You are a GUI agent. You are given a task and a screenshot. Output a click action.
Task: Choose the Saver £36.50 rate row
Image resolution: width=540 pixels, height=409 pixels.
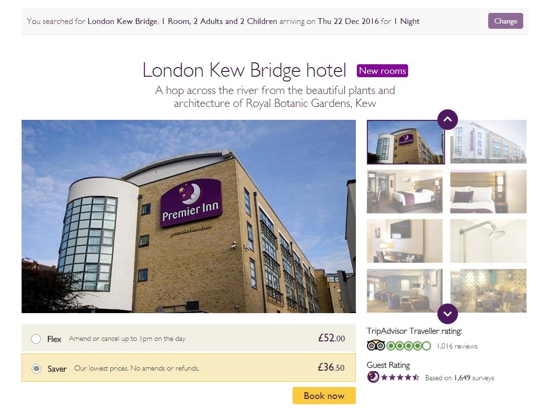click(x=188, y=368)
